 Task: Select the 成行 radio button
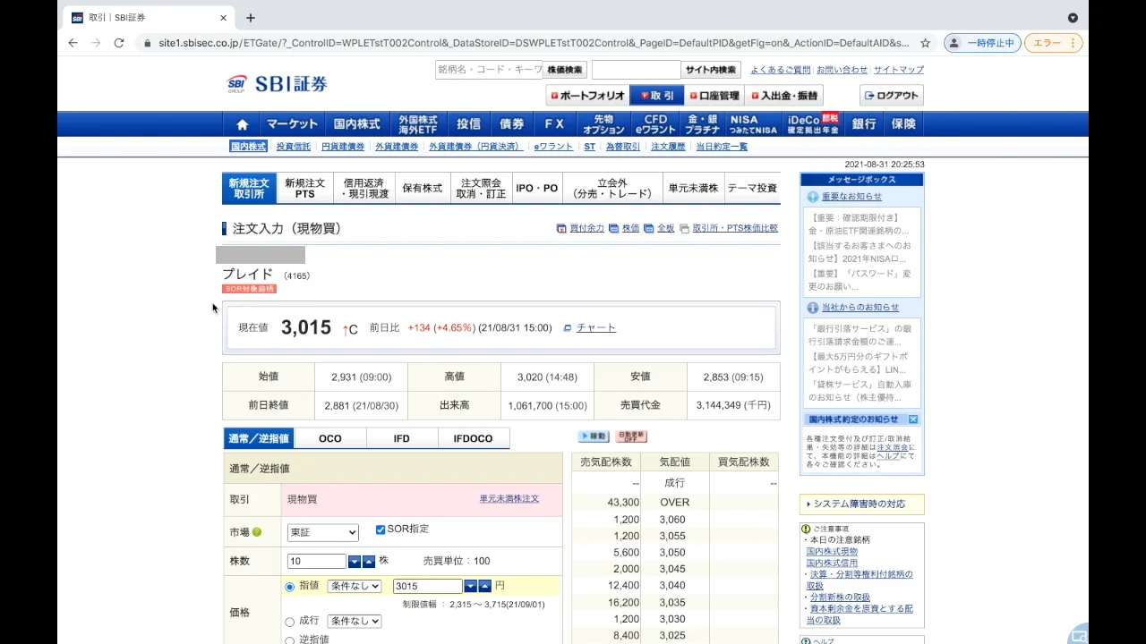[x=289, y=622]
